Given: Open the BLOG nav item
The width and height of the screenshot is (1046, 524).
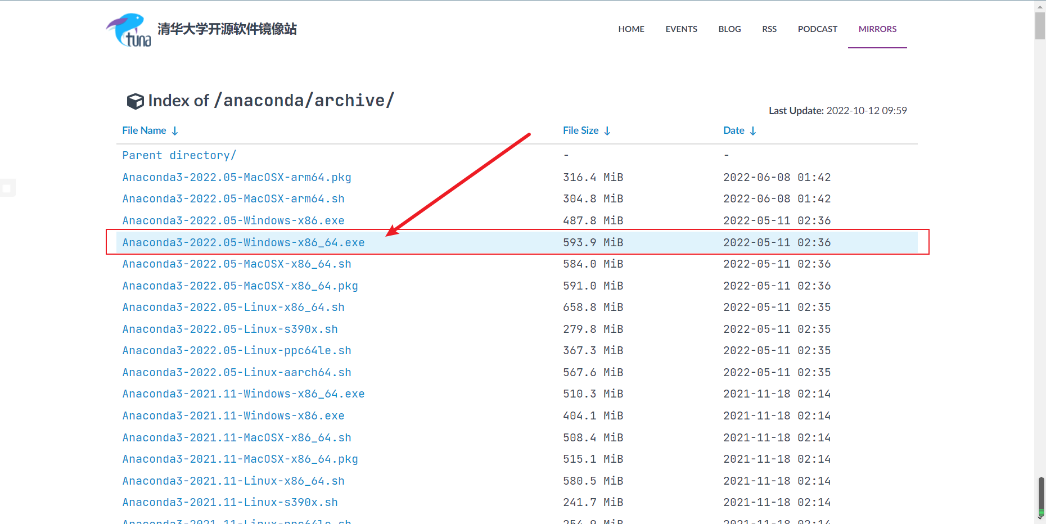Looking at the screenshot, I should click(x=729, y=29).
